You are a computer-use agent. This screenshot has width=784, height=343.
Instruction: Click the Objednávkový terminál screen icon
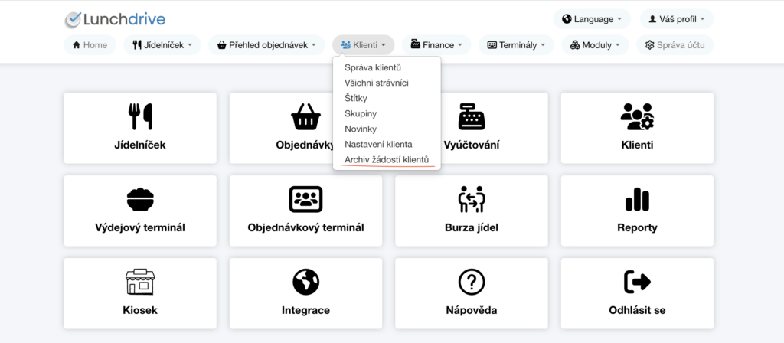pos(305,199)
